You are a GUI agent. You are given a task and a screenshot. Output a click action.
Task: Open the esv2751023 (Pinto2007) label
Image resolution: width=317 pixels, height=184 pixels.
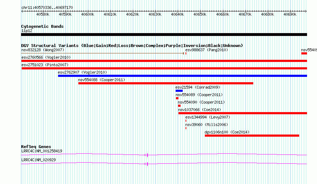(x=45, y=65)
